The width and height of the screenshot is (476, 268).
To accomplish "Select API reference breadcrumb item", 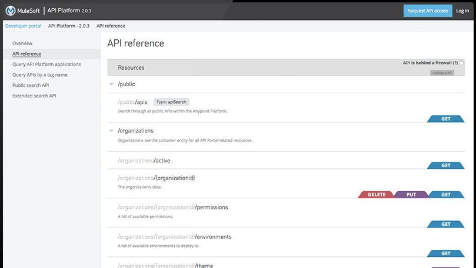I will pos(111,26).
